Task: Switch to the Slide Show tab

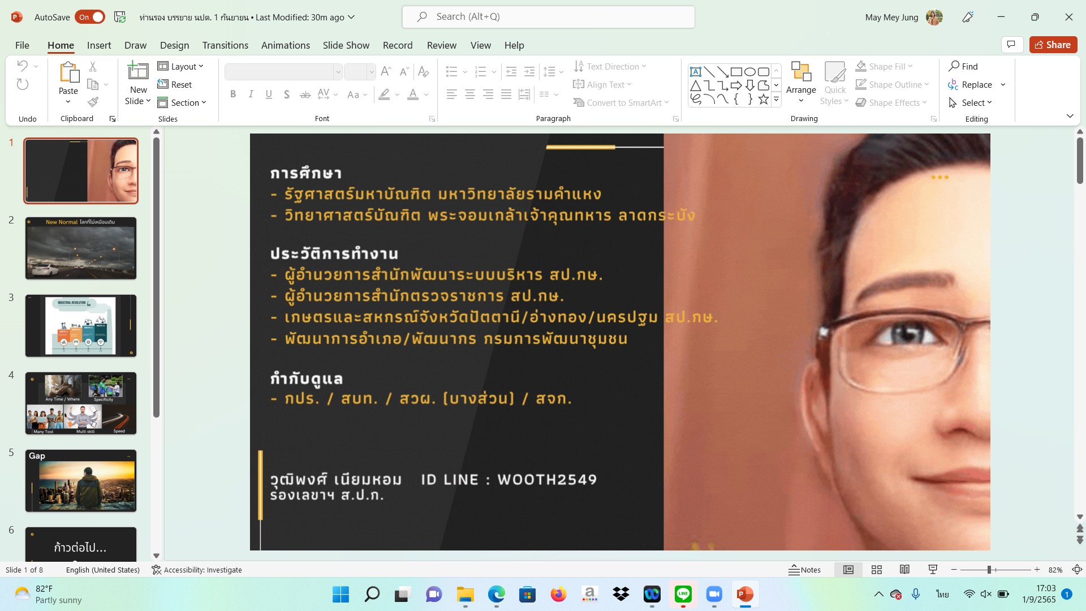Action: coord(346,45)
